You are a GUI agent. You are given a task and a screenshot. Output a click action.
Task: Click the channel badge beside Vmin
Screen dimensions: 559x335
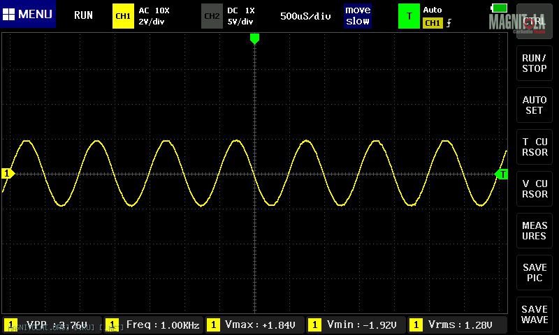[x=314, y=325]
